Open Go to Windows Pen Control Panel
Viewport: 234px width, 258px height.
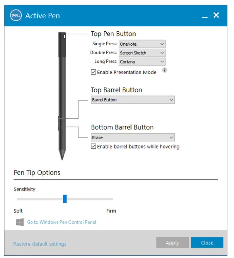pyautogui.click(x=61, y=222)
